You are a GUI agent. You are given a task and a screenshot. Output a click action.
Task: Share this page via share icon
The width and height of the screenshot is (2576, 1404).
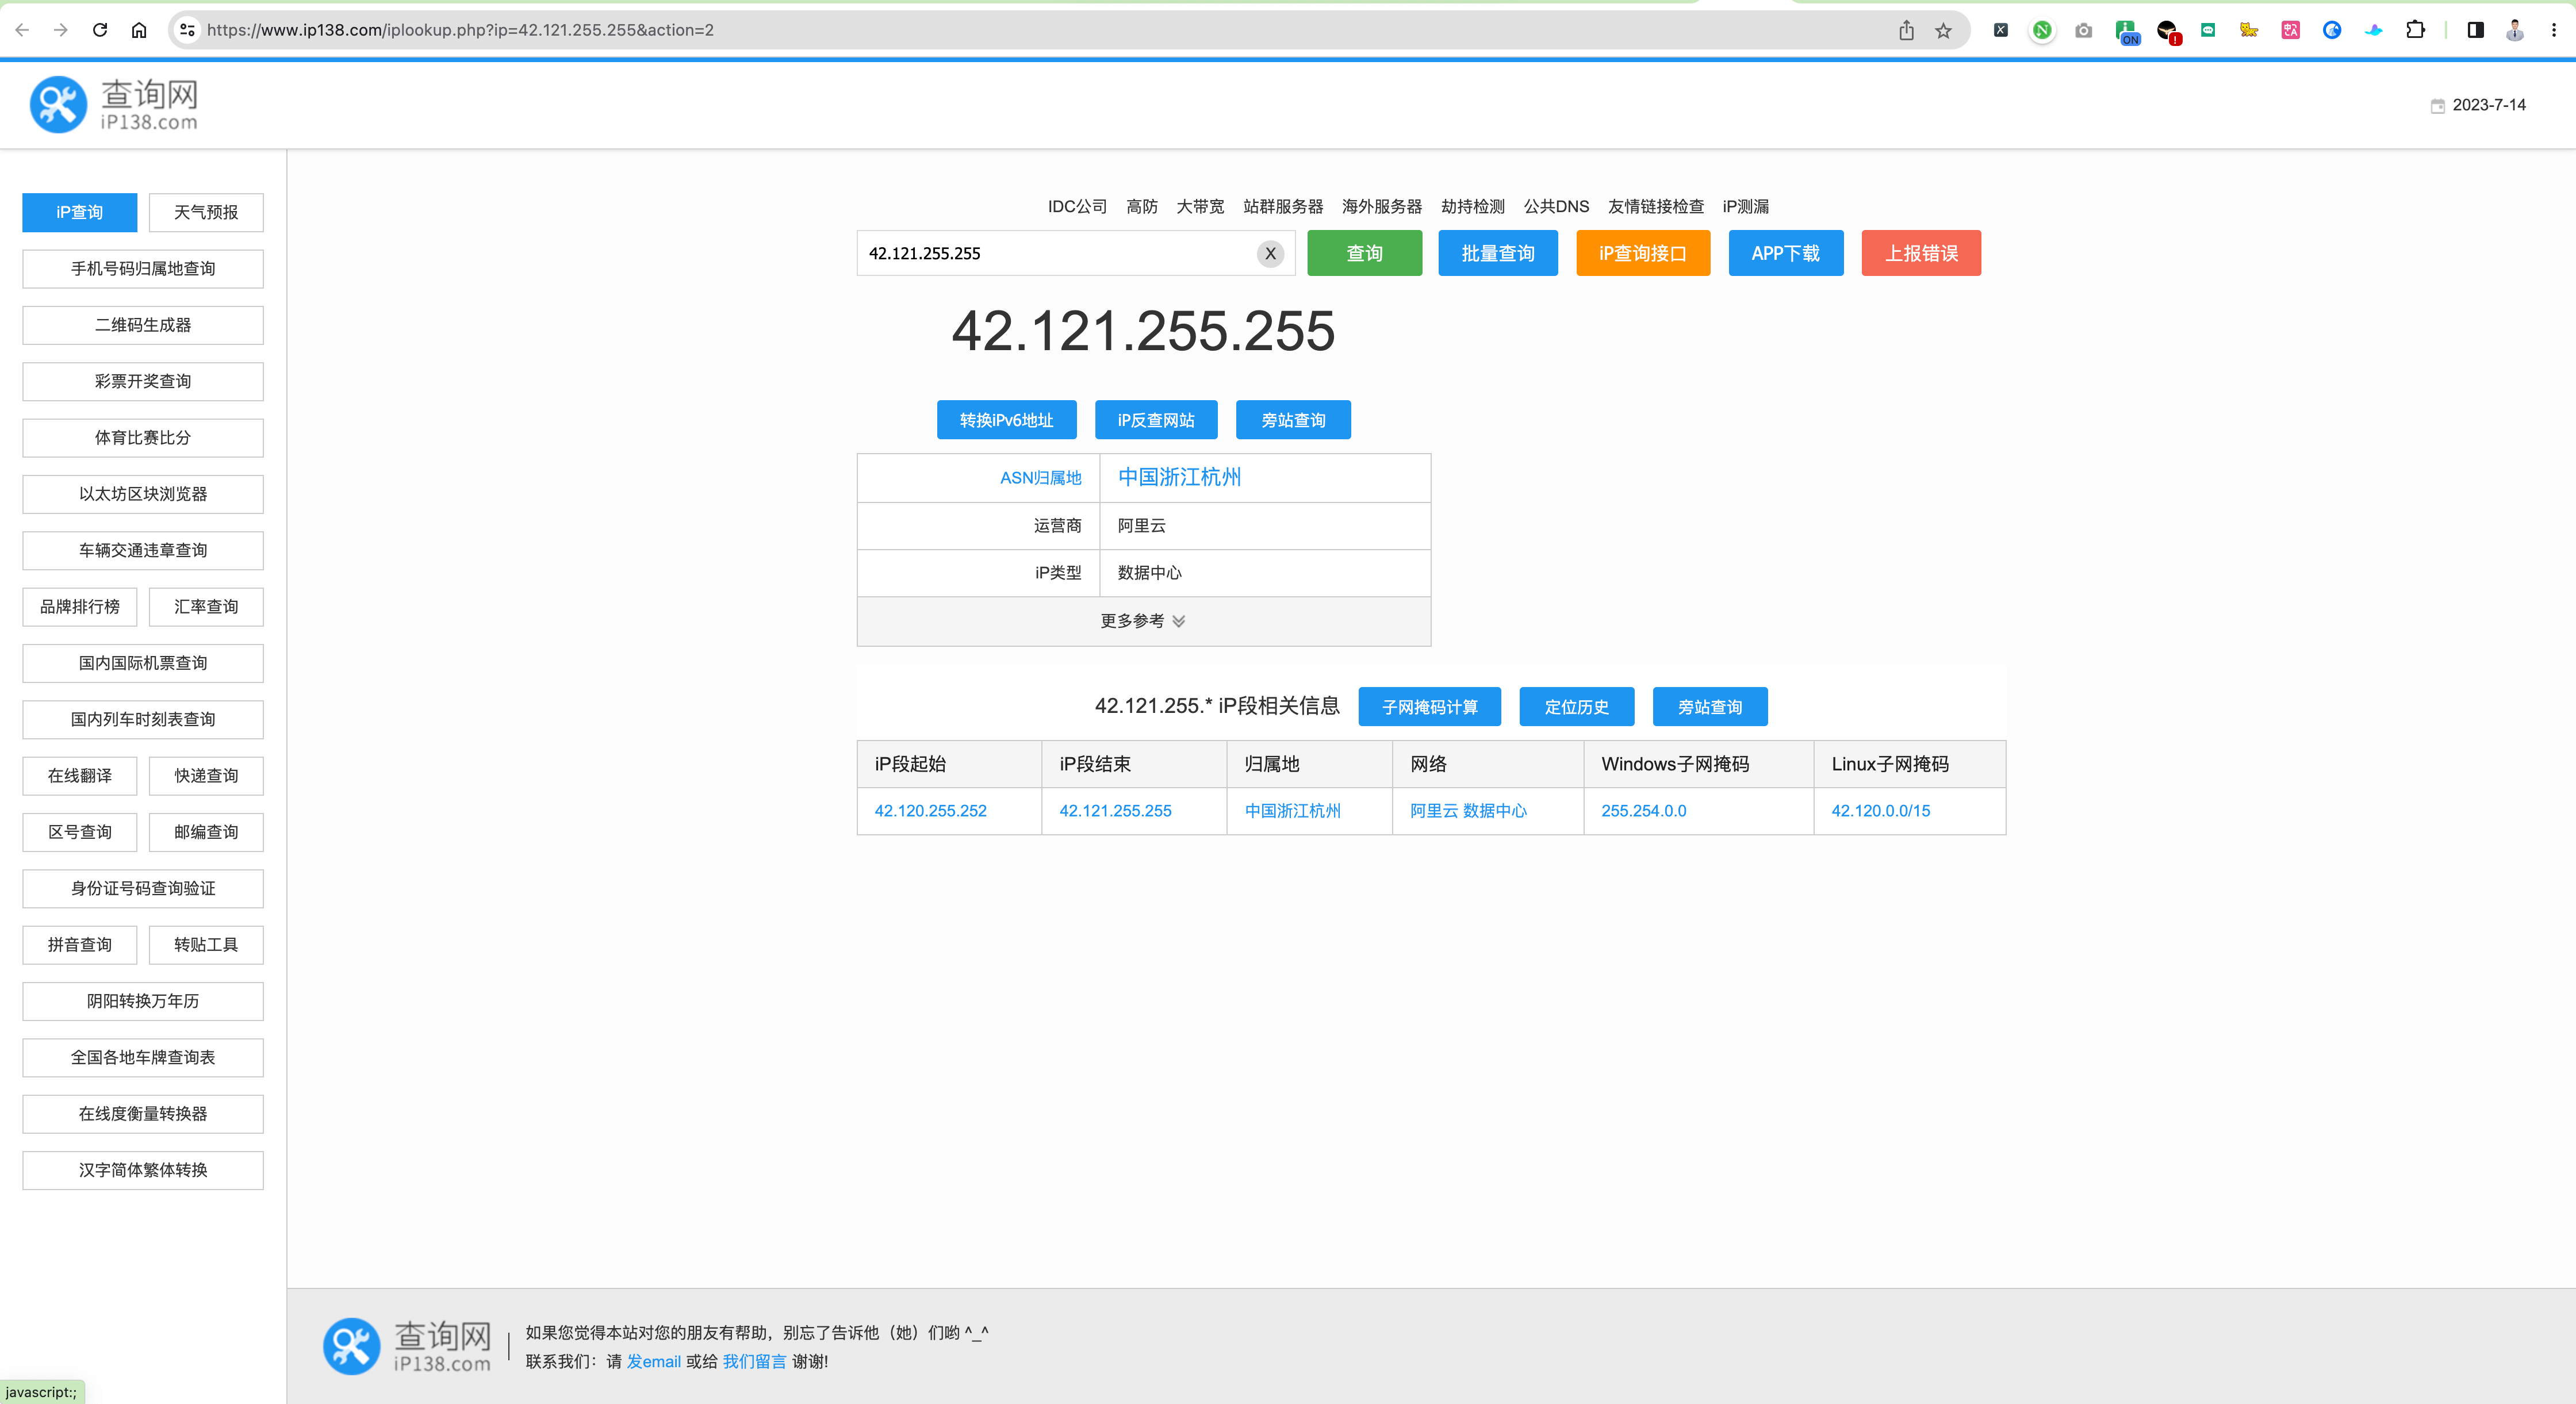[1906, 30]
